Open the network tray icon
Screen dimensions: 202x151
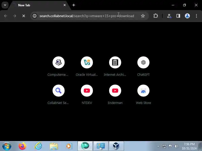pos(164,146)
